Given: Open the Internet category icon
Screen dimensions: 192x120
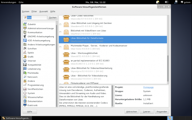Looking at the screenshot, I should coord(25,61).
